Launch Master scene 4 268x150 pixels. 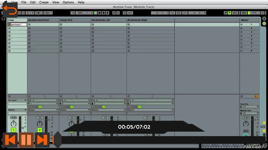pos(242,36)
